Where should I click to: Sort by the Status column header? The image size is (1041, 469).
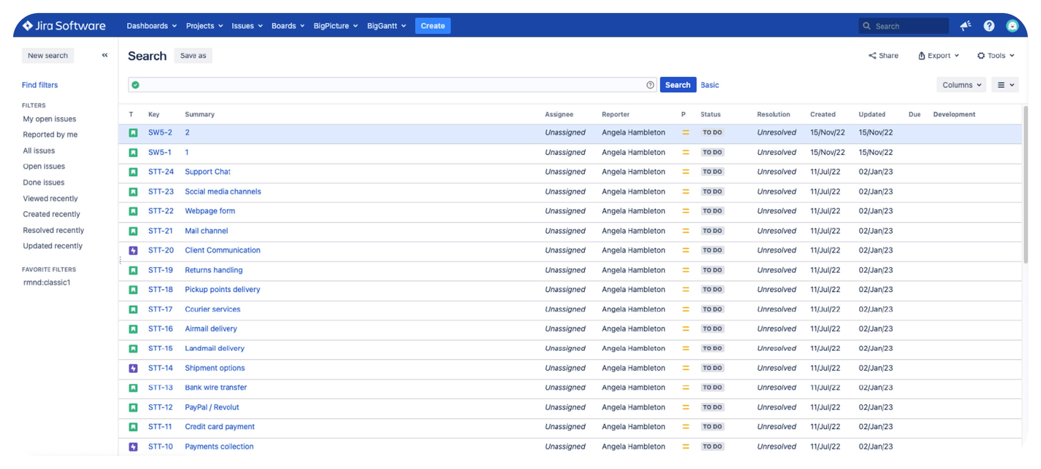click(710, 114)
